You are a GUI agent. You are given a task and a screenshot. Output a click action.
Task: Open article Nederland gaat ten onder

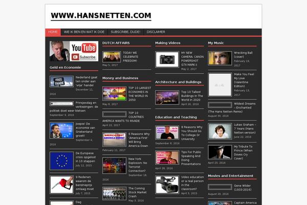[x=86, y=81]
